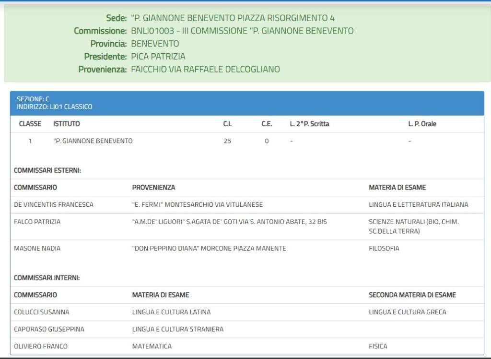Select commissario CAPORASO GIUSEPPINA
This screenshot has height=359, width=491.
click(49, 330)
